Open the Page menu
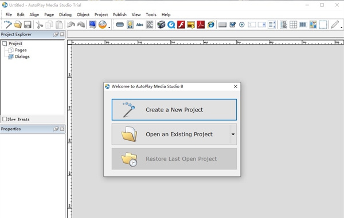The image size is (344, 218). pos(49,15)
